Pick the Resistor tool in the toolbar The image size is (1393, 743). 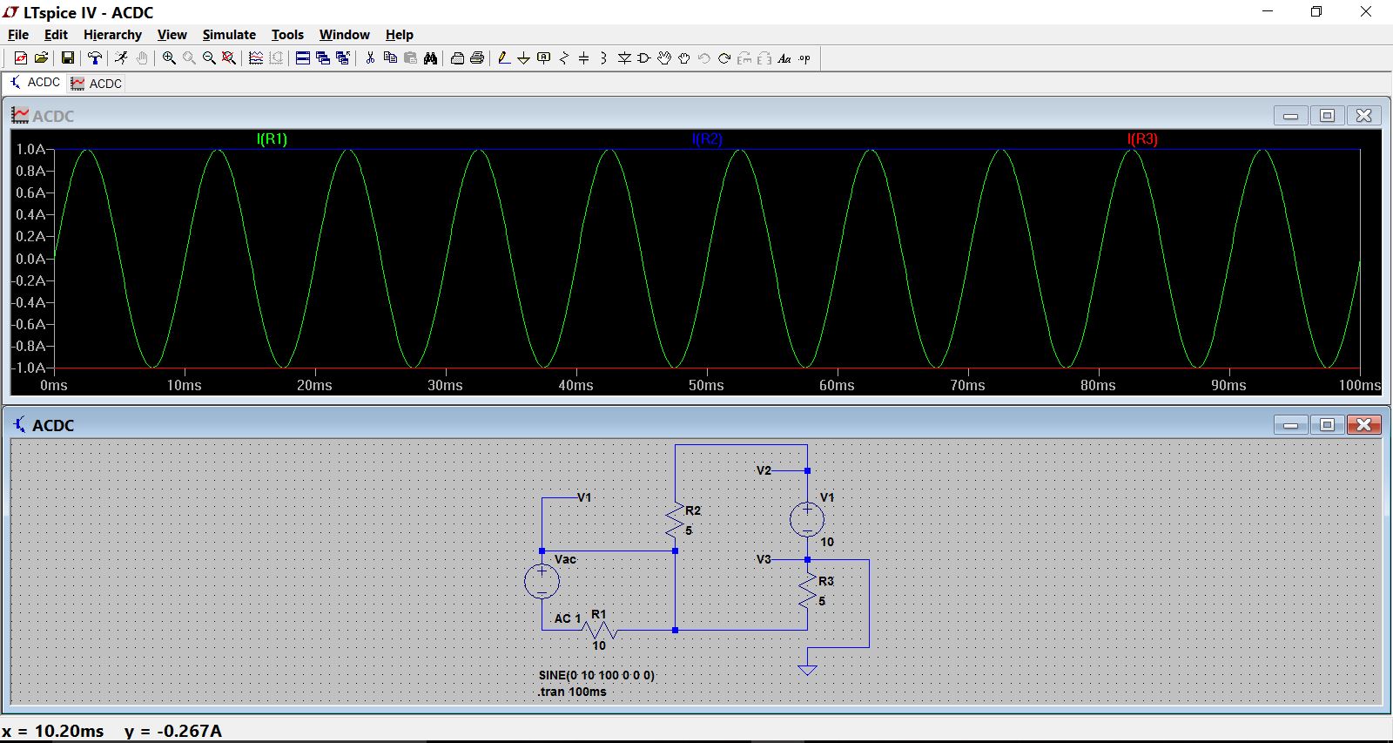pyautogui.click(x=564, y=58)
